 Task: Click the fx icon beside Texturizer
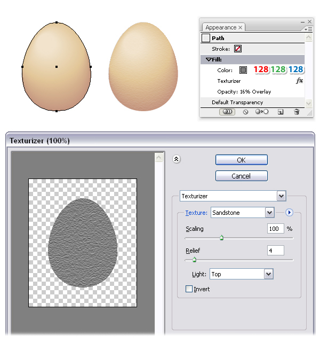tap(299, 81)
